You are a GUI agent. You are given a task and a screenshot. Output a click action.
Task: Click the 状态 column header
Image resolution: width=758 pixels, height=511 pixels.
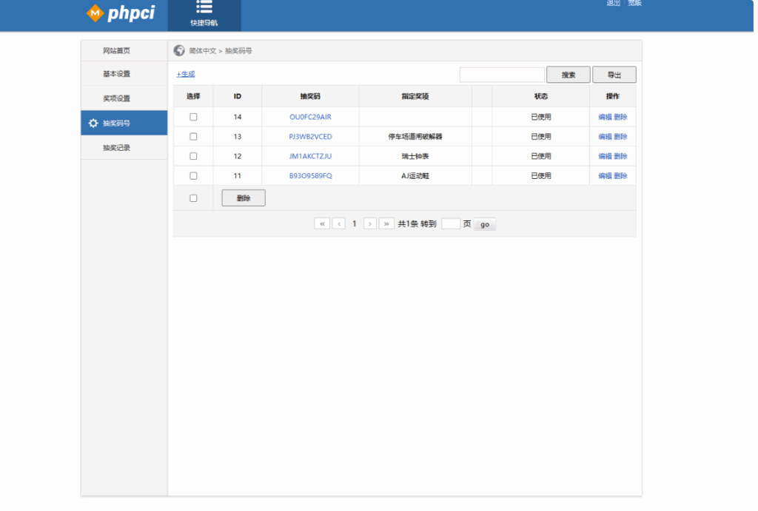541,96
